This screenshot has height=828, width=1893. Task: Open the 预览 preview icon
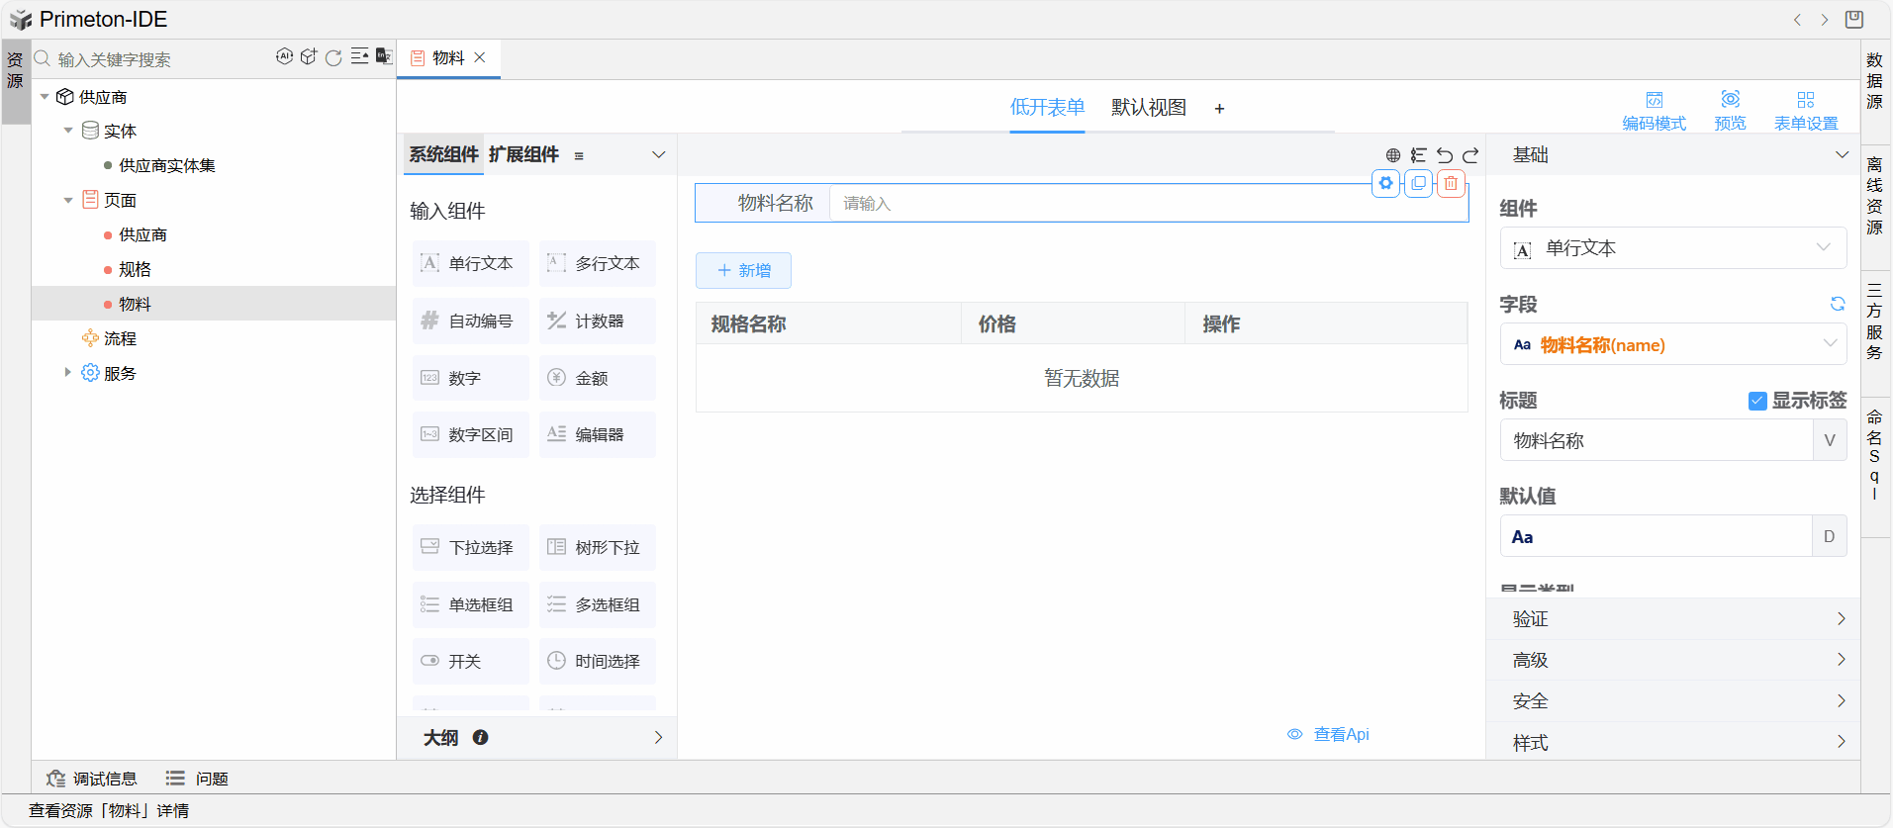click(x=1730, y=109)
